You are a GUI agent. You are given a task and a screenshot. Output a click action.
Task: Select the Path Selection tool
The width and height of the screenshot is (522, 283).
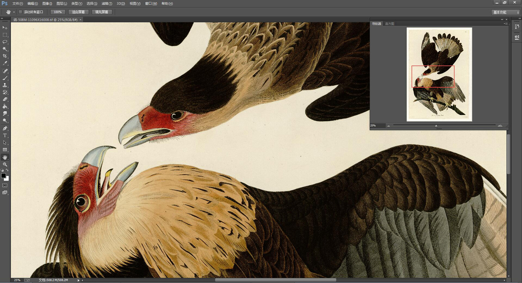point(5,143)
